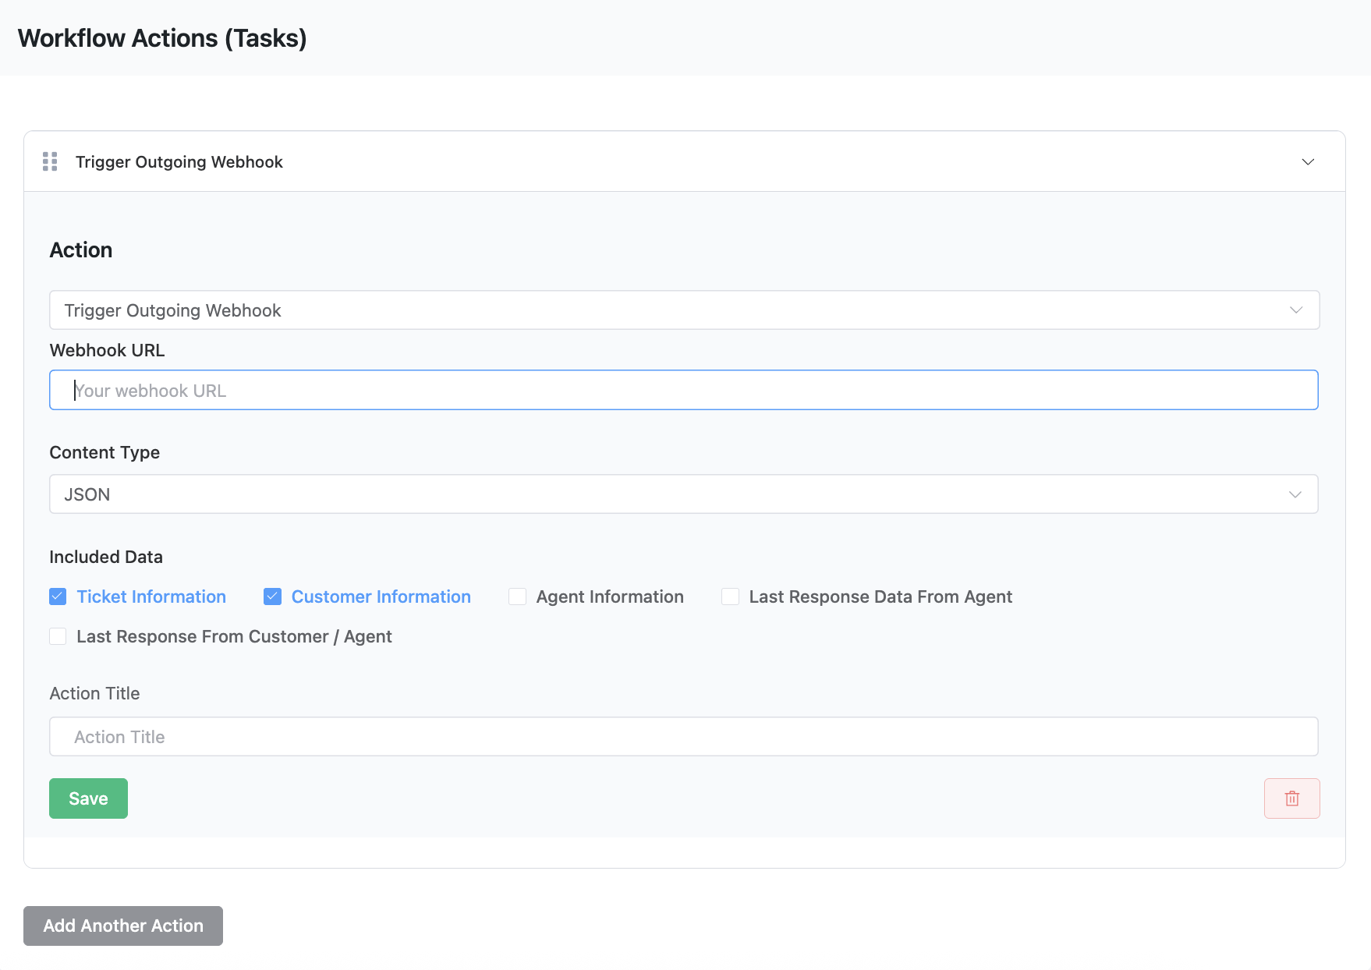Click the blue Customer Information label
1371x970 pixels.
point(381,596)
